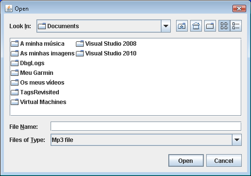The height and width of the screenshot is (176, 251).
Task: Expand the Look In dropdown arrow
Action: [x=166, y=26]
